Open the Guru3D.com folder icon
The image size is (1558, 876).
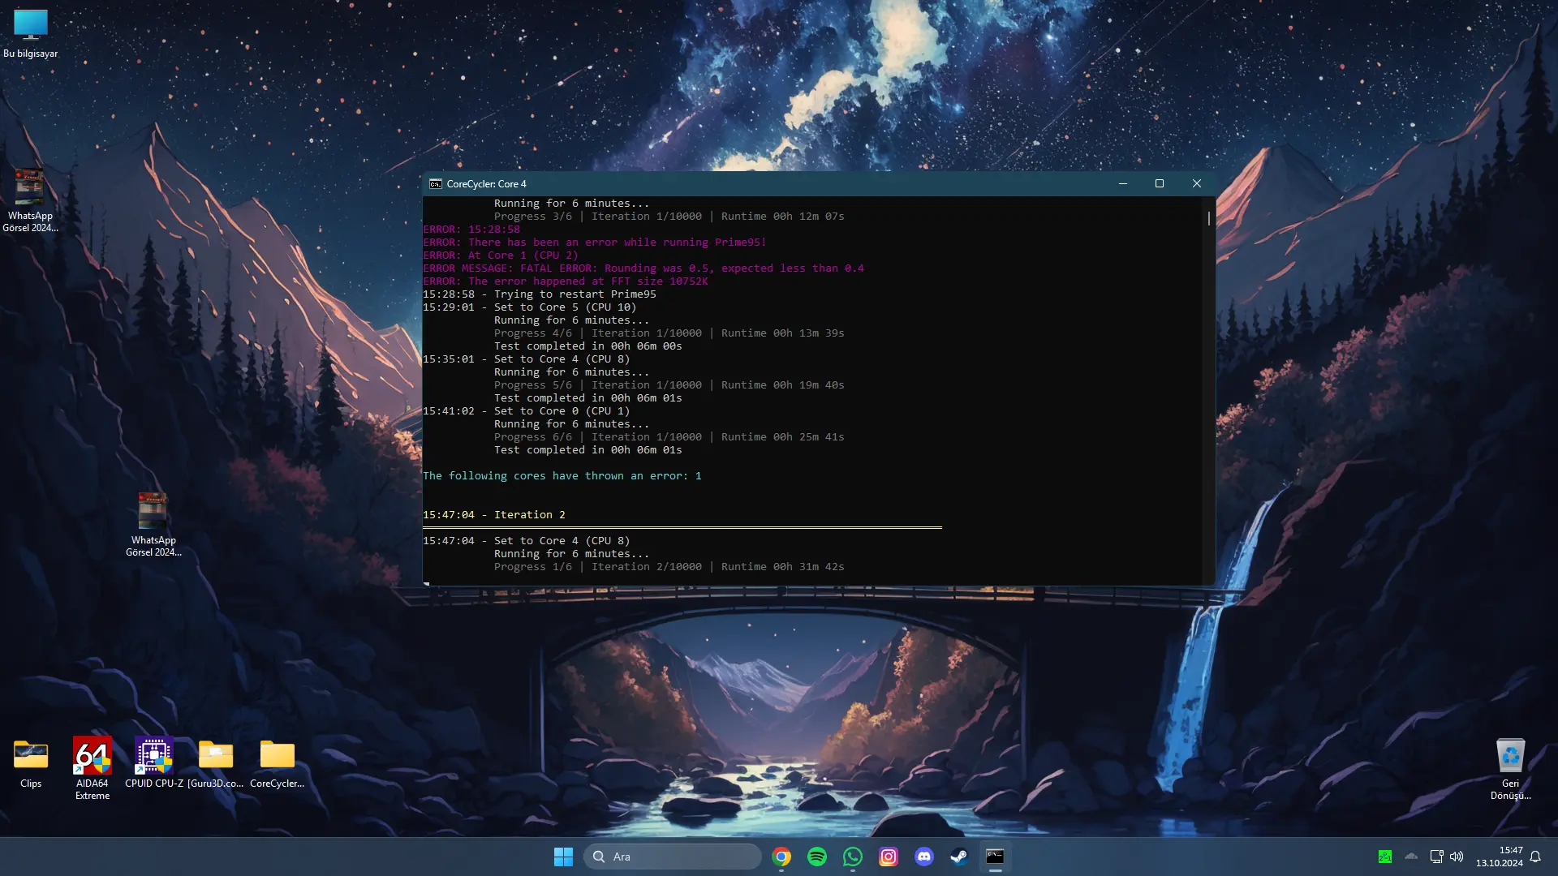(x=216, y=762)
